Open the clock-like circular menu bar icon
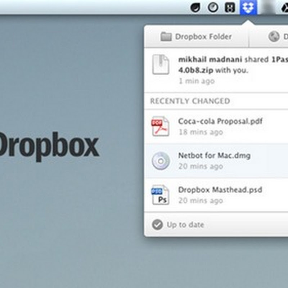288x288 pixels. click(x=213, y=8)
